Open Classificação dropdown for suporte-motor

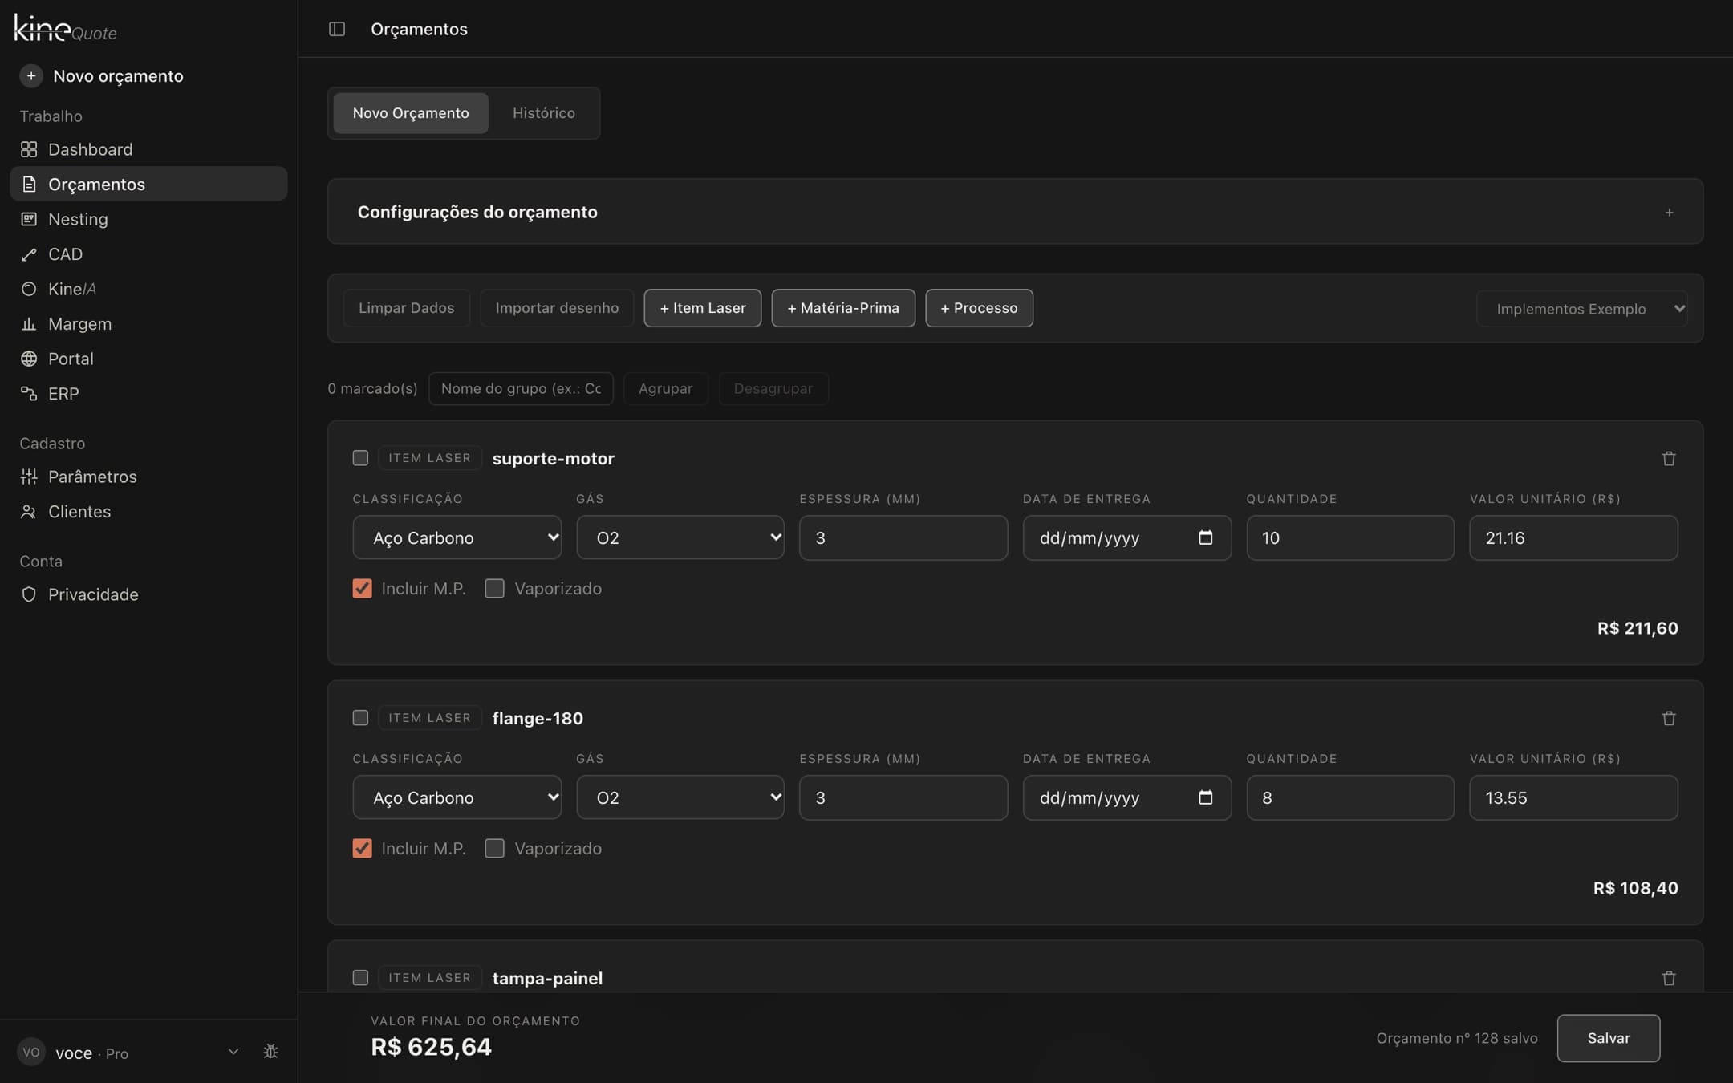pyautogui.click(x=457, y=537)
